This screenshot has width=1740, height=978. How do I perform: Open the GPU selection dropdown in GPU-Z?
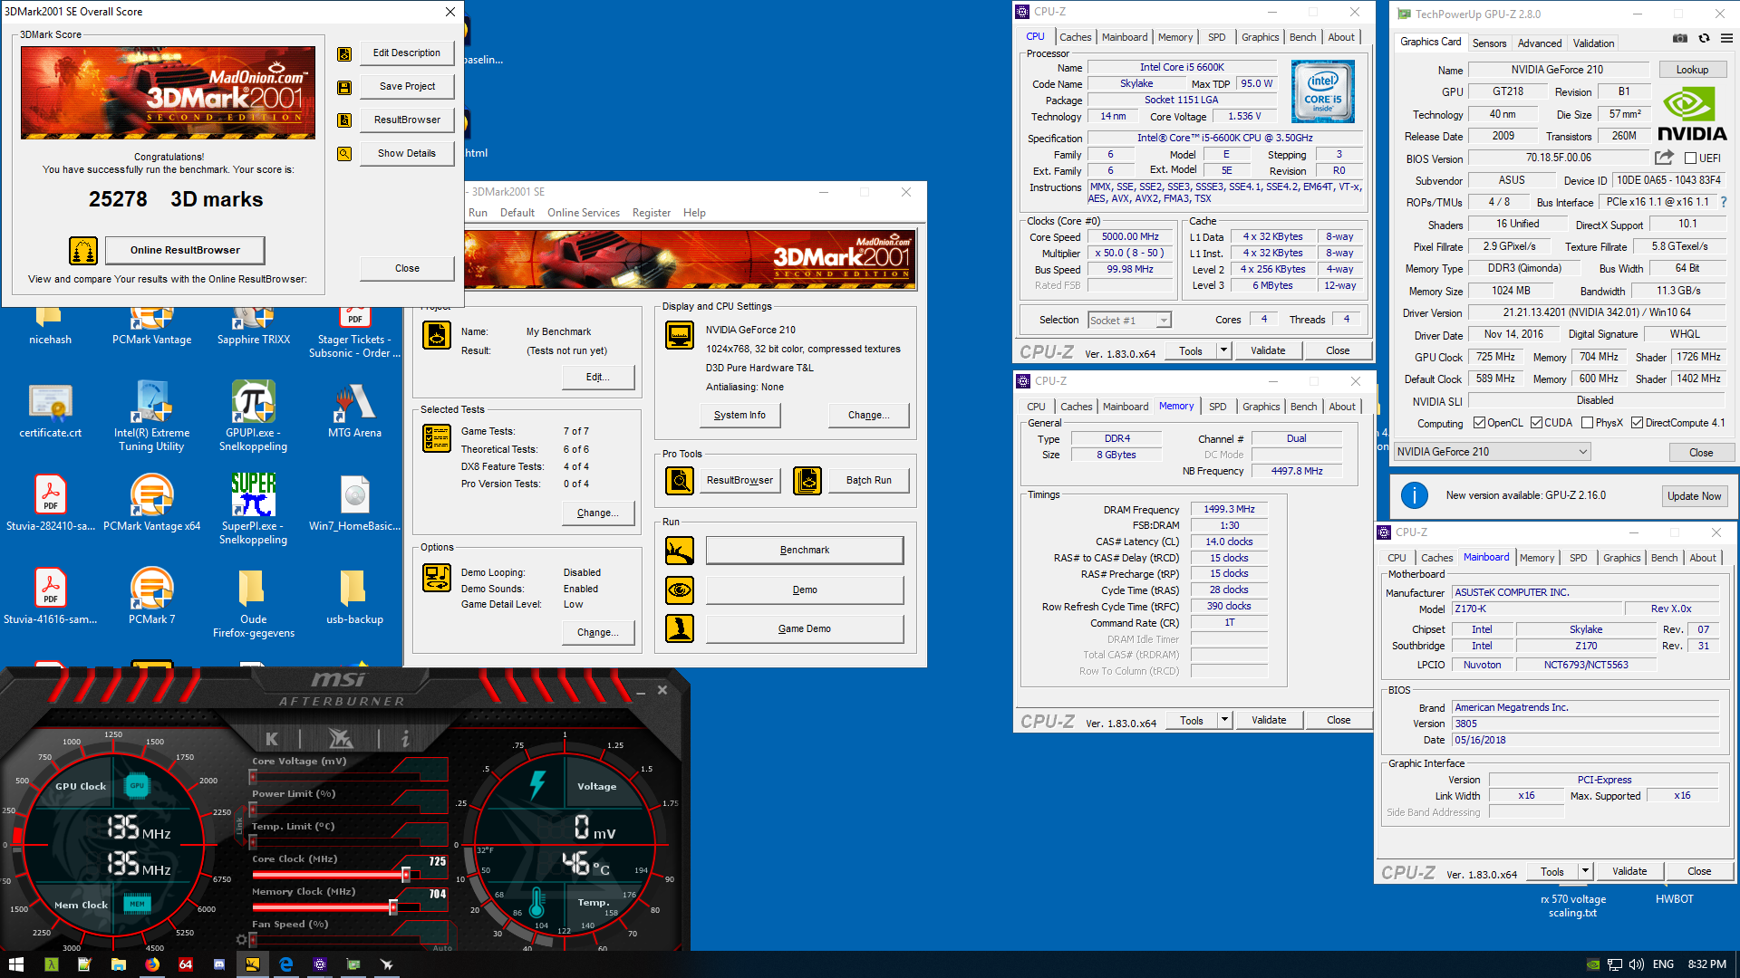click(x=1493, y=452)
